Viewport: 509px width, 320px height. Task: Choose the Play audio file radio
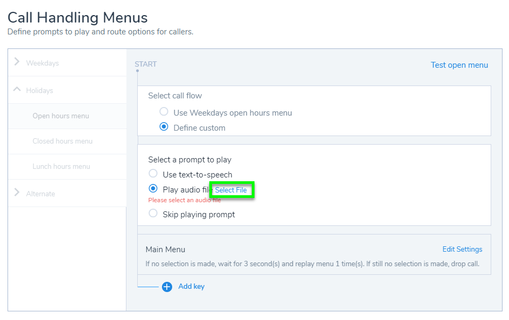click(x=153, y=189)
